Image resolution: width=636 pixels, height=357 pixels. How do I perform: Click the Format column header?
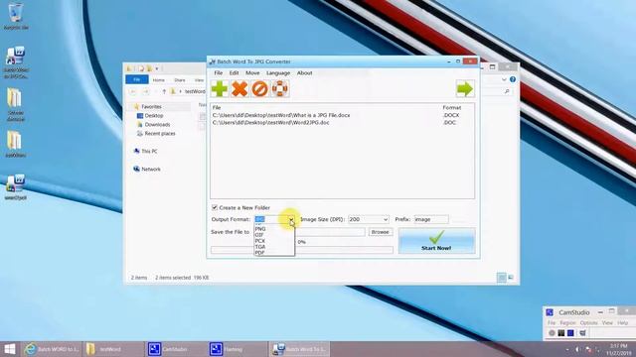click(451, 108)
